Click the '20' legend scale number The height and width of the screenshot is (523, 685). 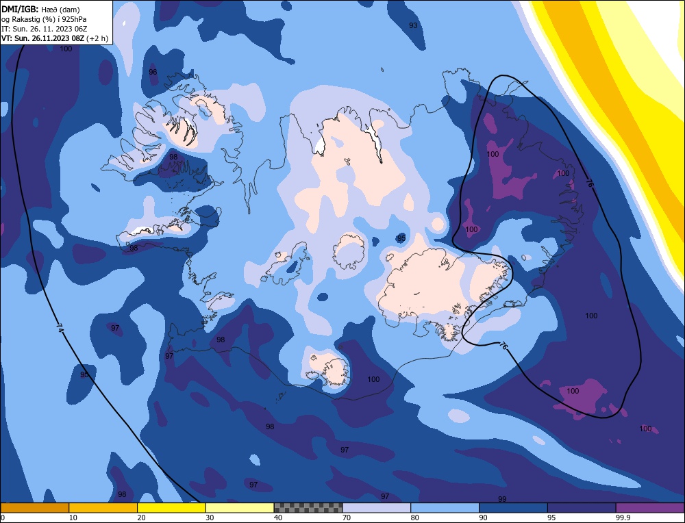point(142,518)
